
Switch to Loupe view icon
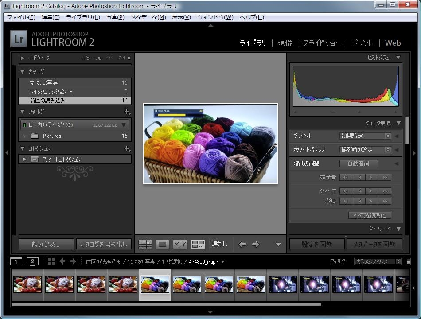click(x=162, y=244)
